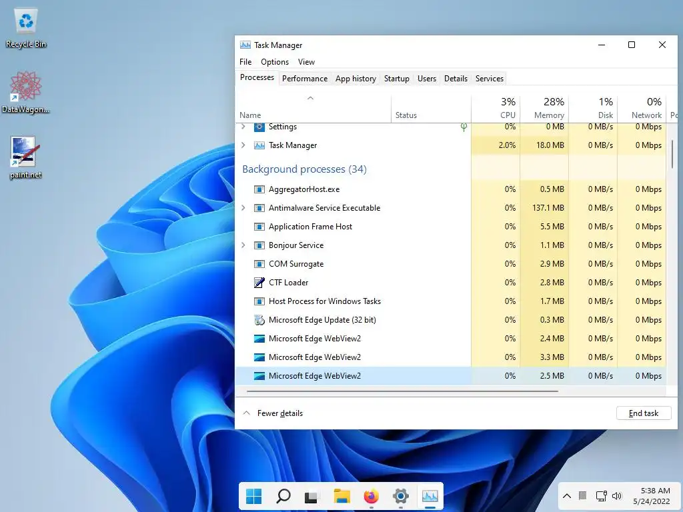The width and height of the screenshot is (683, 512).
Task: Switch to the App history tab
Action: point(356,79)
